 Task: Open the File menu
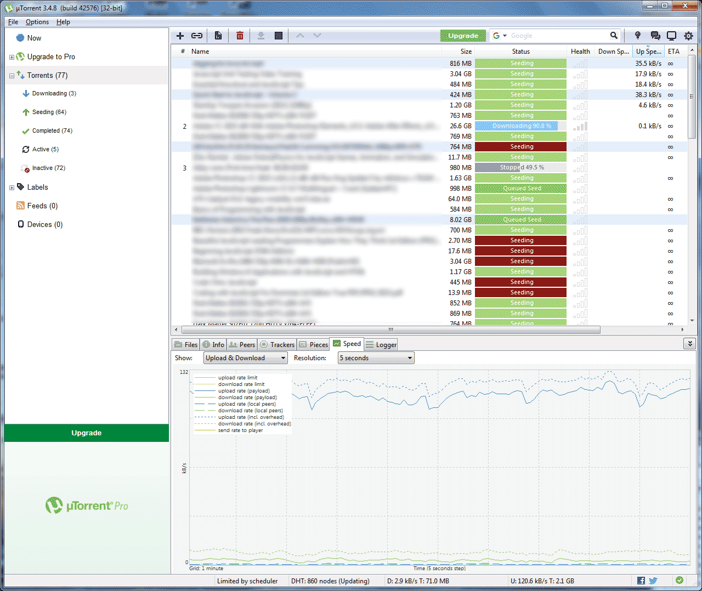point(13,22)
